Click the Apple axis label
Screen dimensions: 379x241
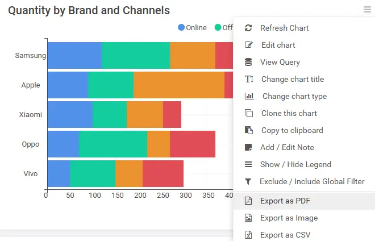click(x=31, y=85)
